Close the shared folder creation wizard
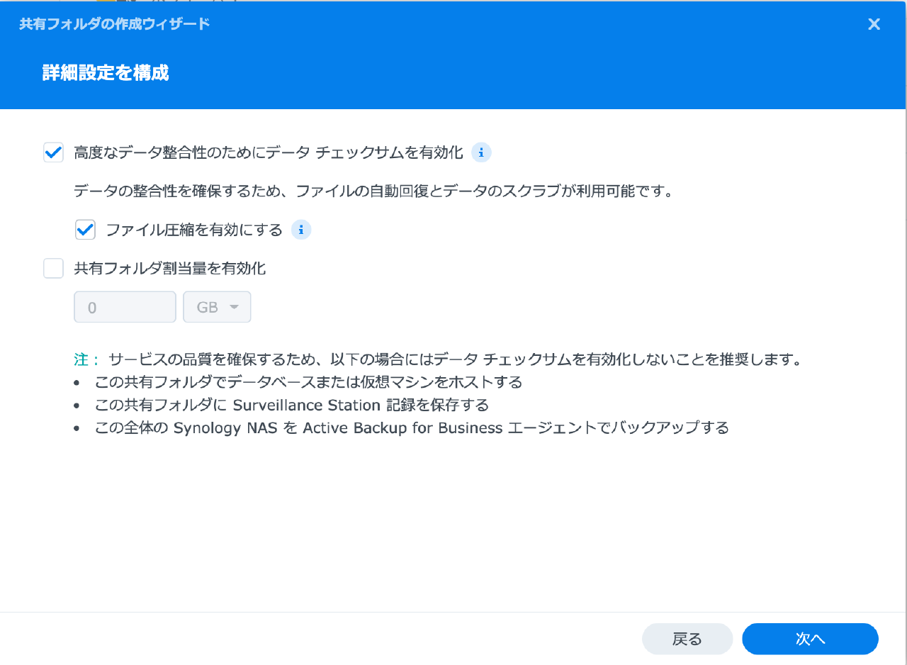 pos(874,24)
